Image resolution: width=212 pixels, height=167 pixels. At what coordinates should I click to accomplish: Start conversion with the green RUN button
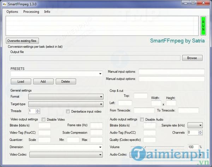click(203, 26)
